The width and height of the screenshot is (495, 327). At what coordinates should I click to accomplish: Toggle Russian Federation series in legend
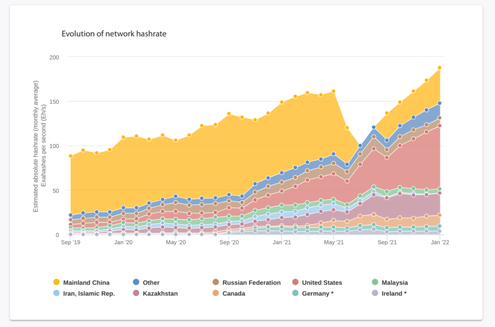click(x=247, y=282)
